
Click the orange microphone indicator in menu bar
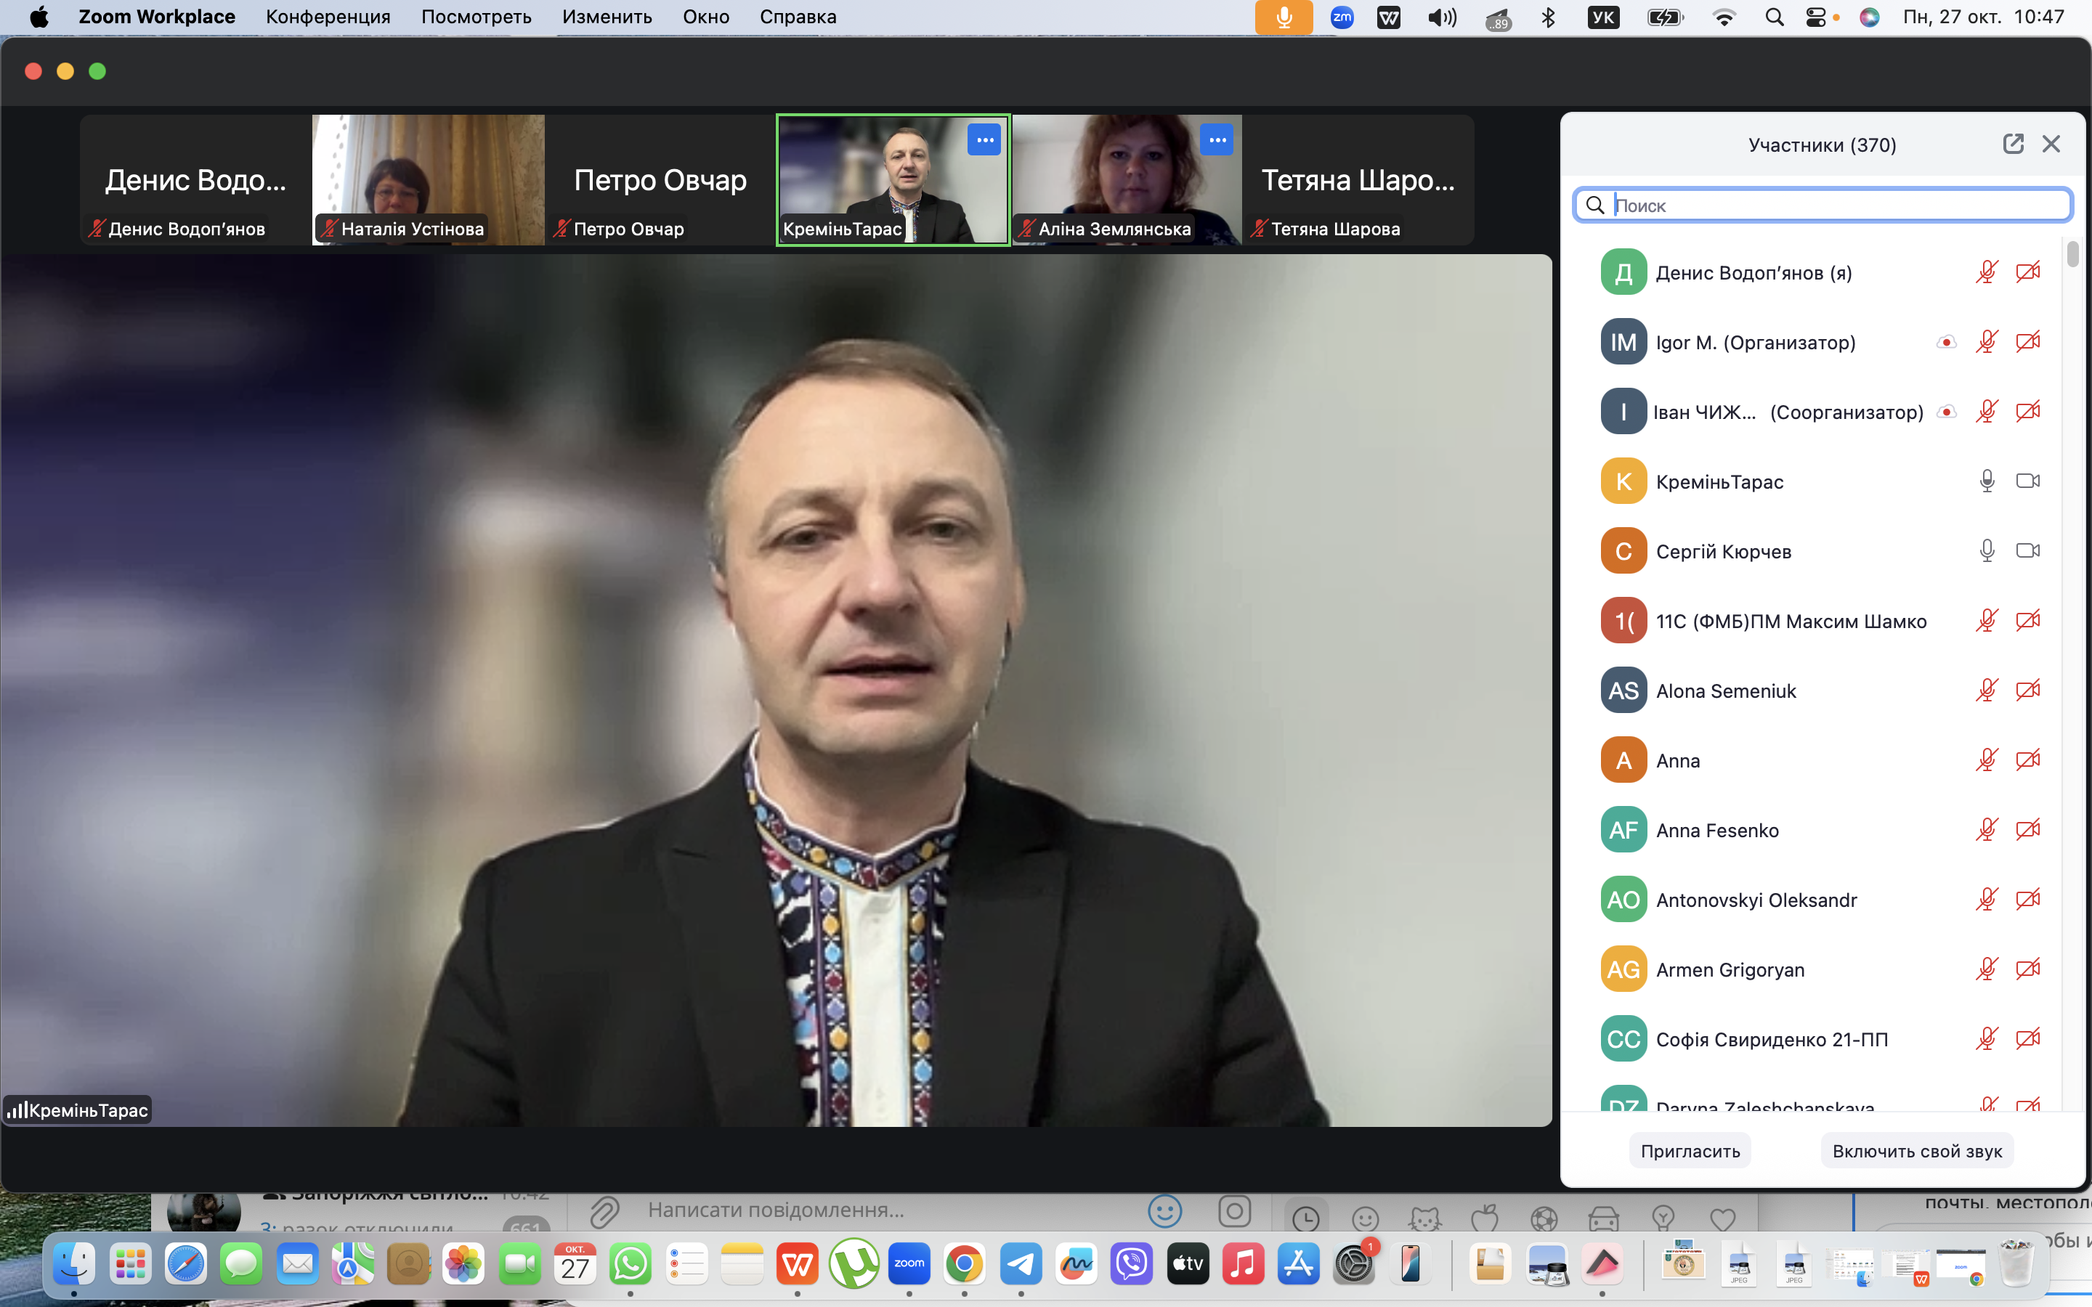point(1283,17)
